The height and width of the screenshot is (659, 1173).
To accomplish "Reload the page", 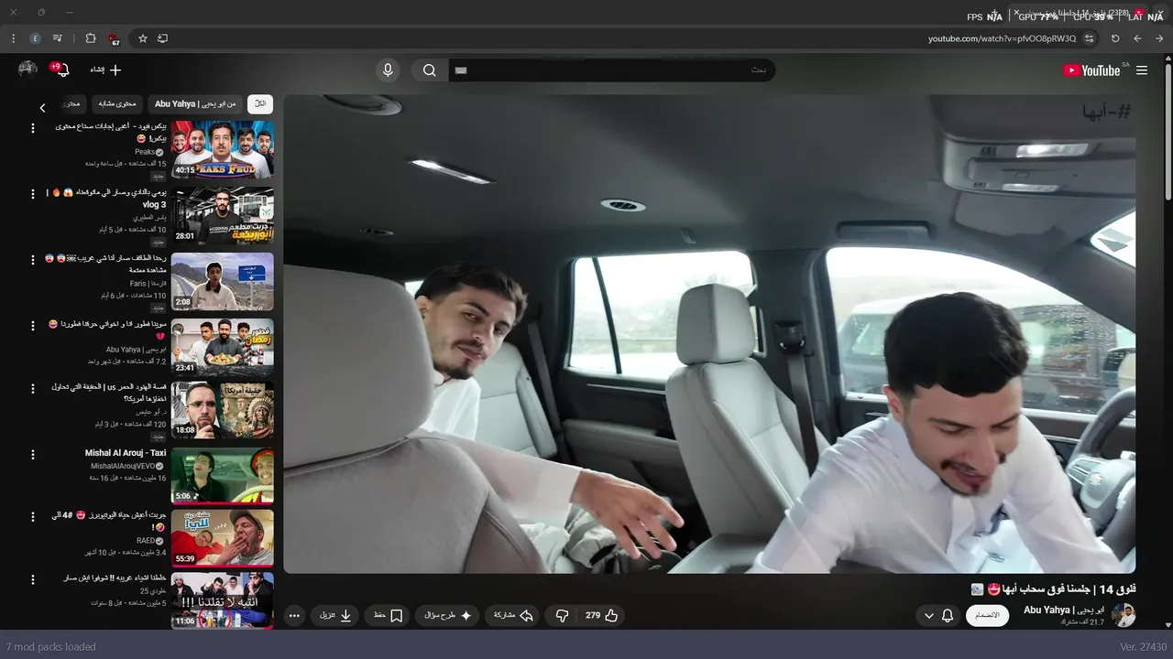I will pyautogui.click(x=1115, y=38).
